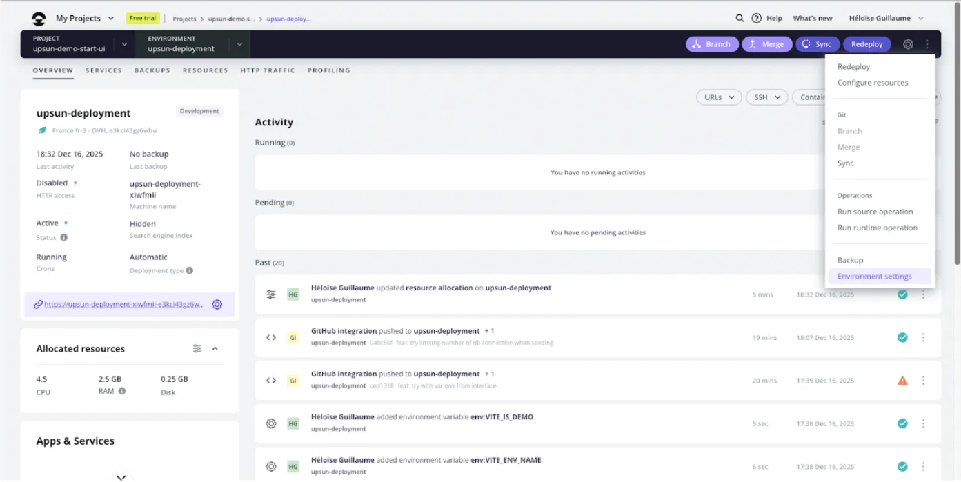Collapse the Allocated resources panel
Screen dimensions: 961x482
point(215,349)
